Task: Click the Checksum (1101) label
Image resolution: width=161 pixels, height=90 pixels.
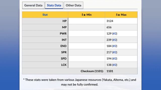Action: click(x=92, y=71)
